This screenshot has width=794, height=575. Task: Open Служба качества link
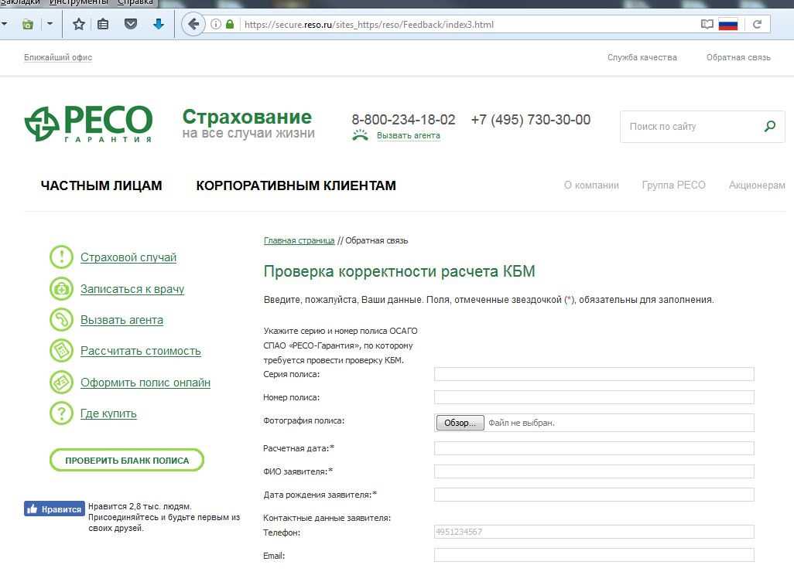pos(642,57)
